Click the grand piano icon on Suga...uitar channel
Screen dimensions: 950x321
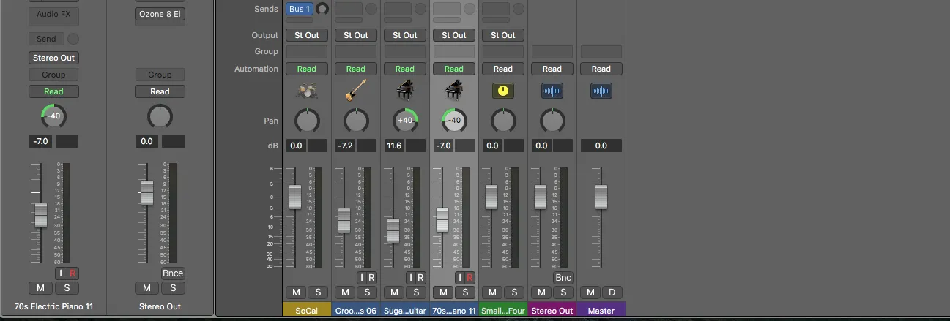pyautogui.click(x=405, y=91)
